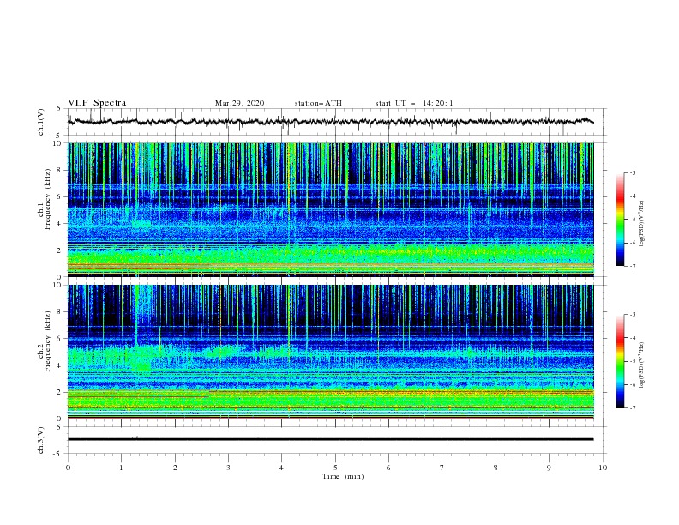The height and width of the screenshot is (525, 679).
Task: Select the "start UT = 14:20:1" text
Action: point(414,103)
